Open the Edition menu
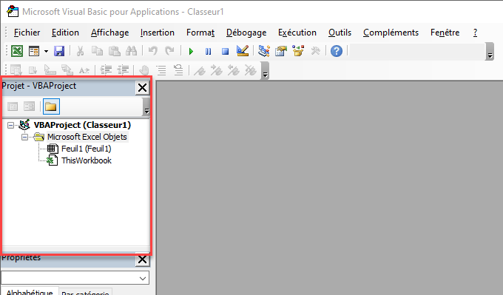This screenshot has height=295, width=503. [65, 33]
